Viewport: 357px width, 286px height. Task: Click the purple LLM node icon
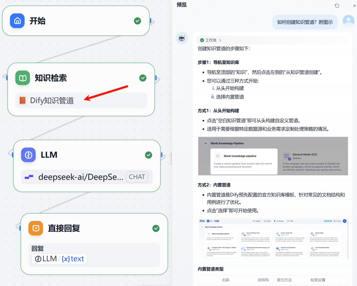(28, 155)
